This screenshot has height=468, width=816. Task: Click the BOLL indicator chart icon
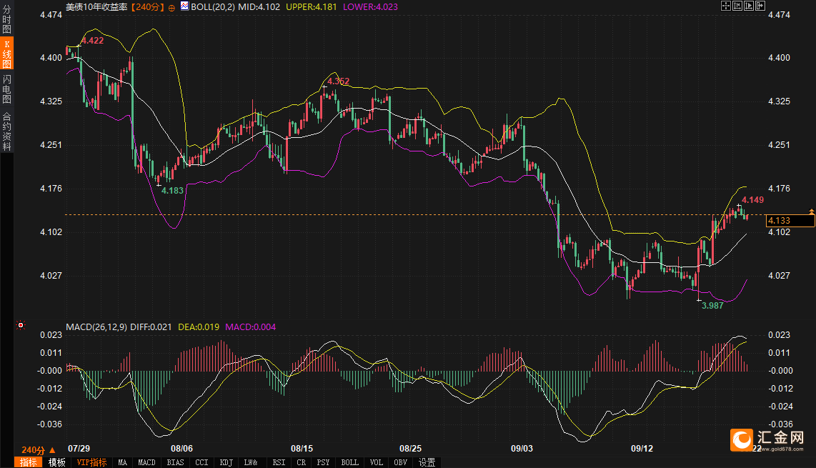[184, 6]
